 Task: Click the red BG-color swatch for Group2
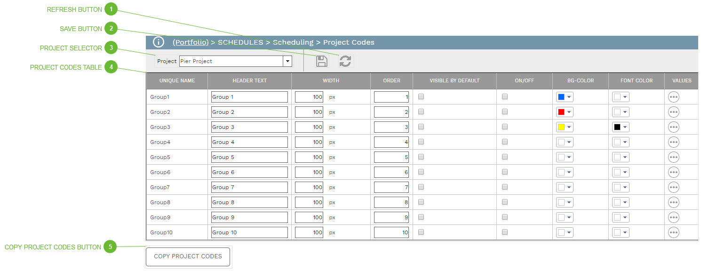pyautogui.click(x=561, y=112)
